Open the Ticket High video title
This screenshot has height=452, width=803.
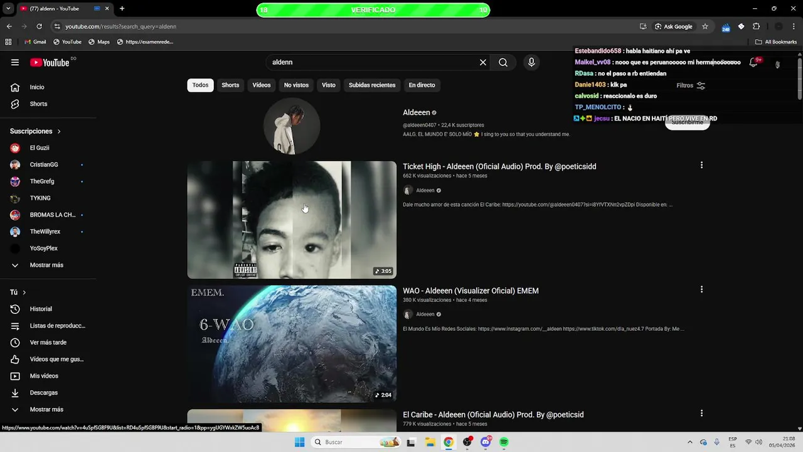coord(499,166)
